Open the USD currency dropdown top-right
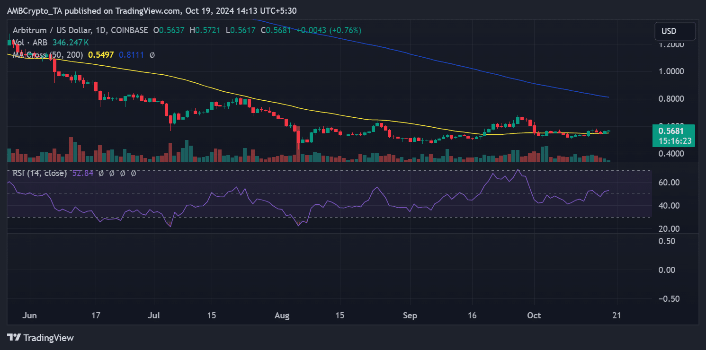The height and width of the screenshot is (350, 706). (x=674, y=31)
